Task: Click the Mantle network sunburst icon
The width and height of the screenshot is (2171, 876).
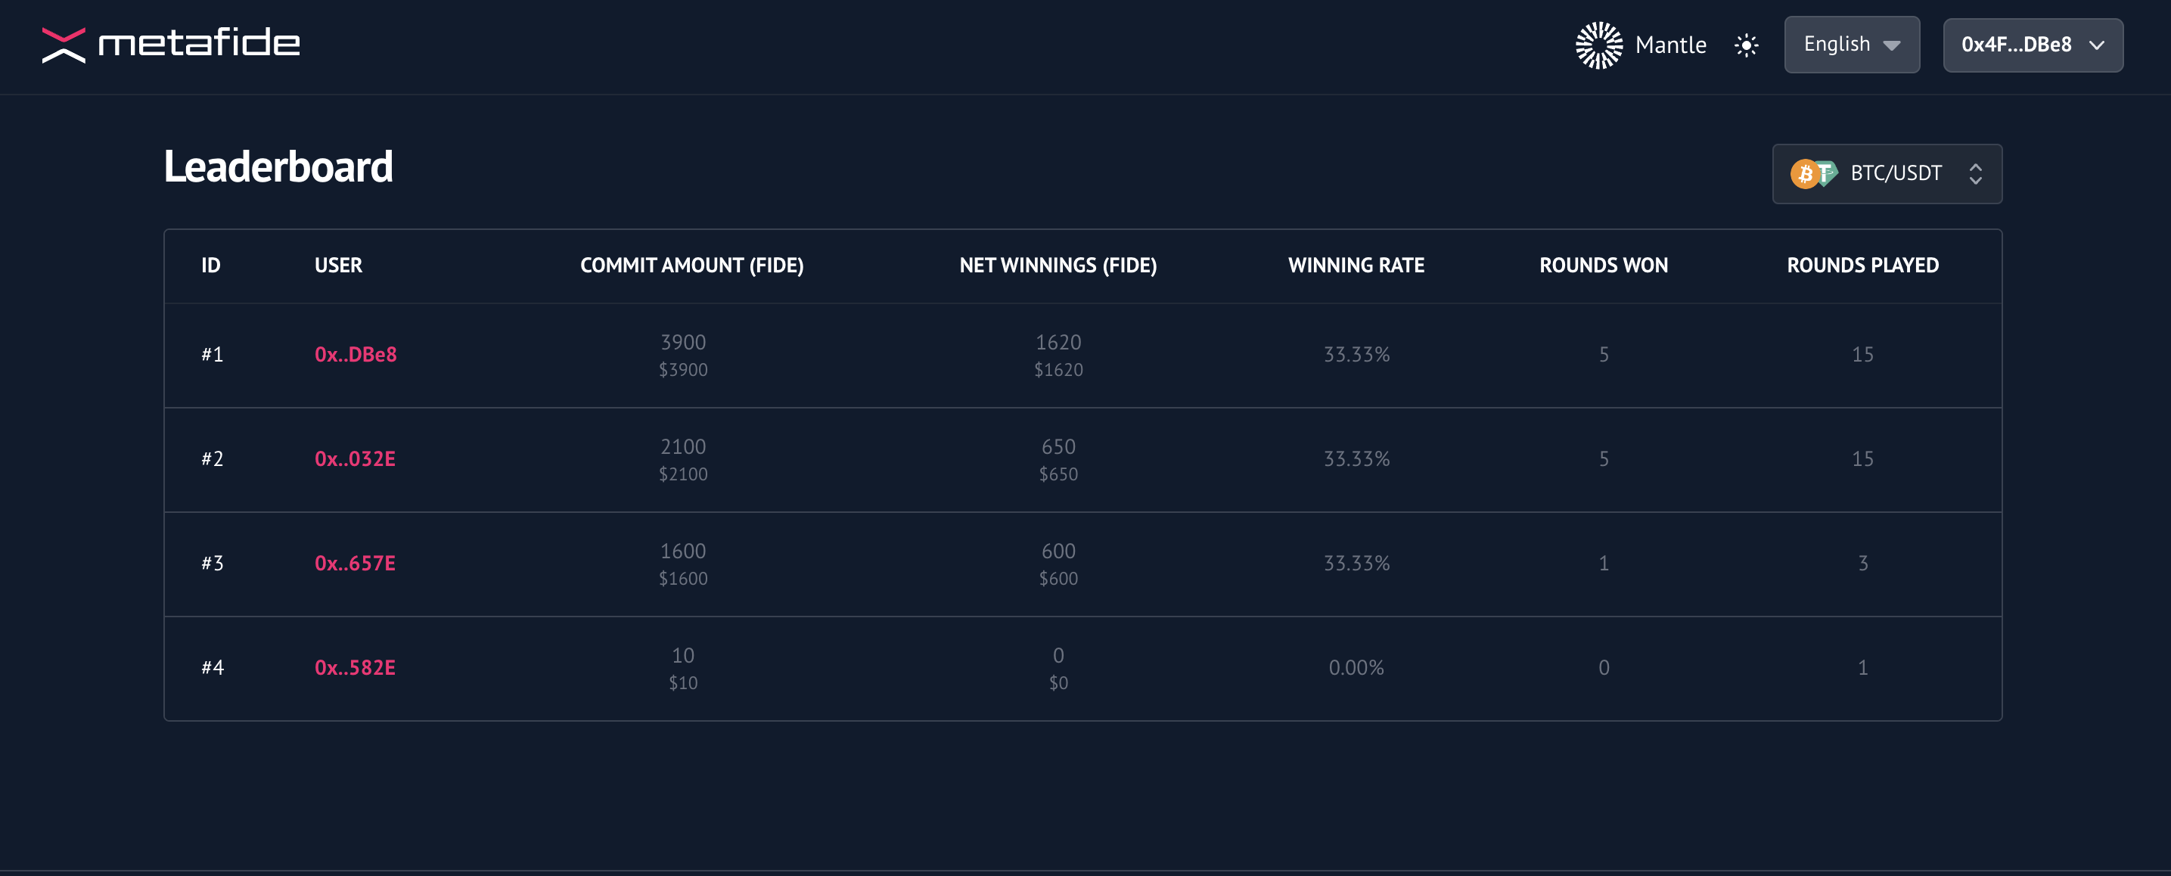Action: point(1598,45)
